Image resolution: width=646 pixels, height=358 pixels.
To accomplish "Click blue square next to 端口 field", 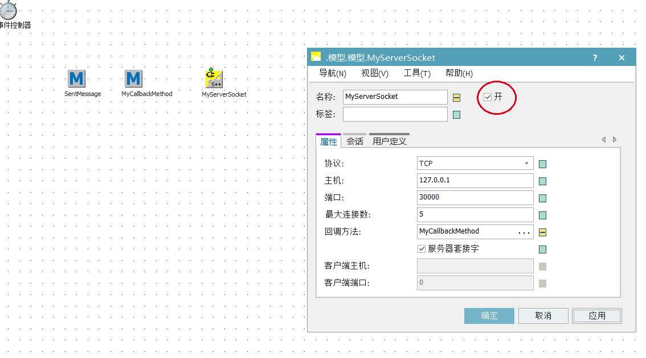I will click(542, 198).
